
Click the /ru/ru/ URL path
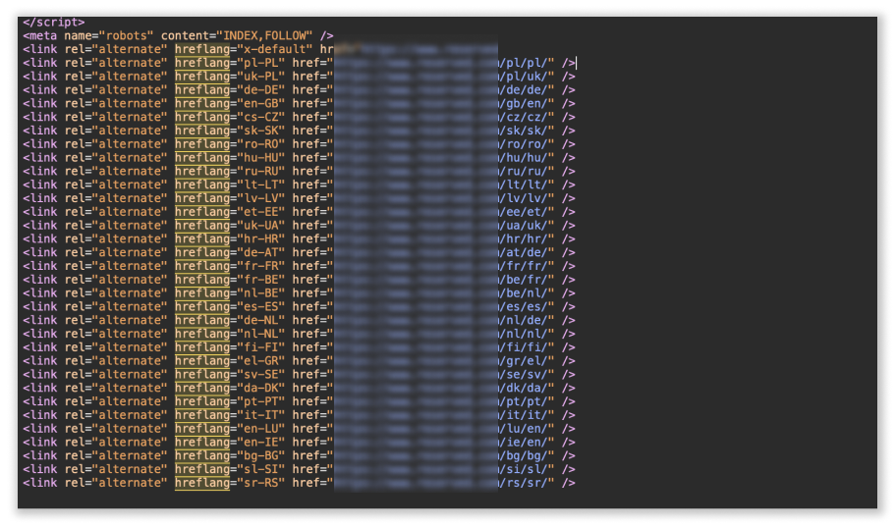pyautogui.click(x=524, y=171)
